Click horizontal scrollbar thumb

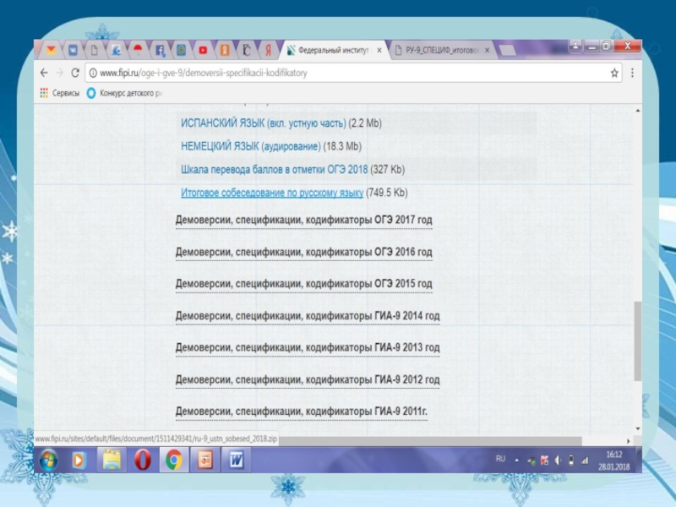[x=430, y=441]
